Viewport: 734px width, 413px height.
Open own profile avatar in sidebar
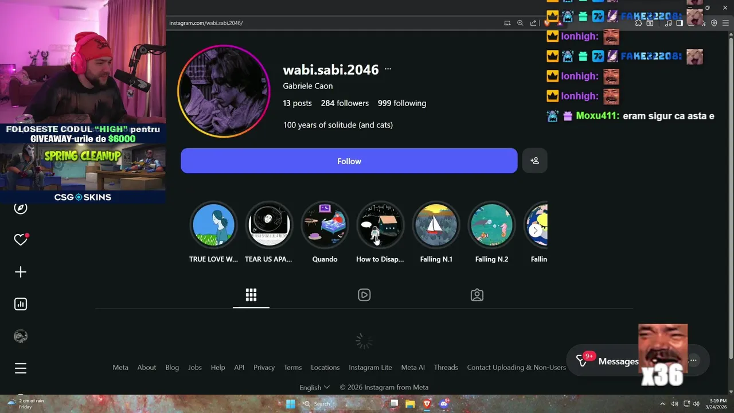[21, 336]
